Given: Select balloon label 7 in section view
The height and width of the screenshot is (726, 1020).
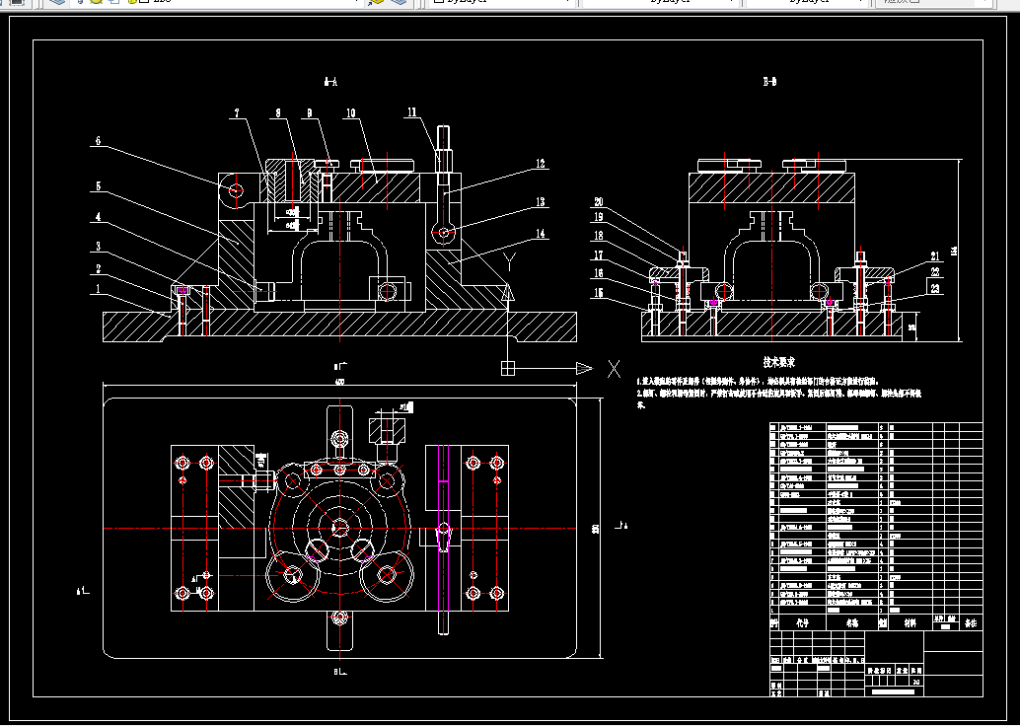Looking at the screenshot, I should [238, 113].
